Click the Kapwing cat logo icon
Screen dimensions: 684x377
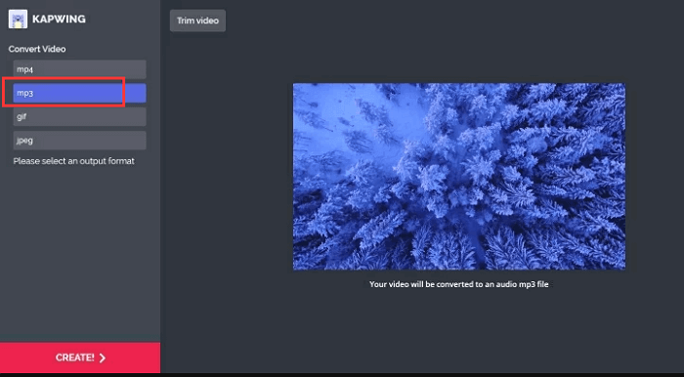[18, 20]
